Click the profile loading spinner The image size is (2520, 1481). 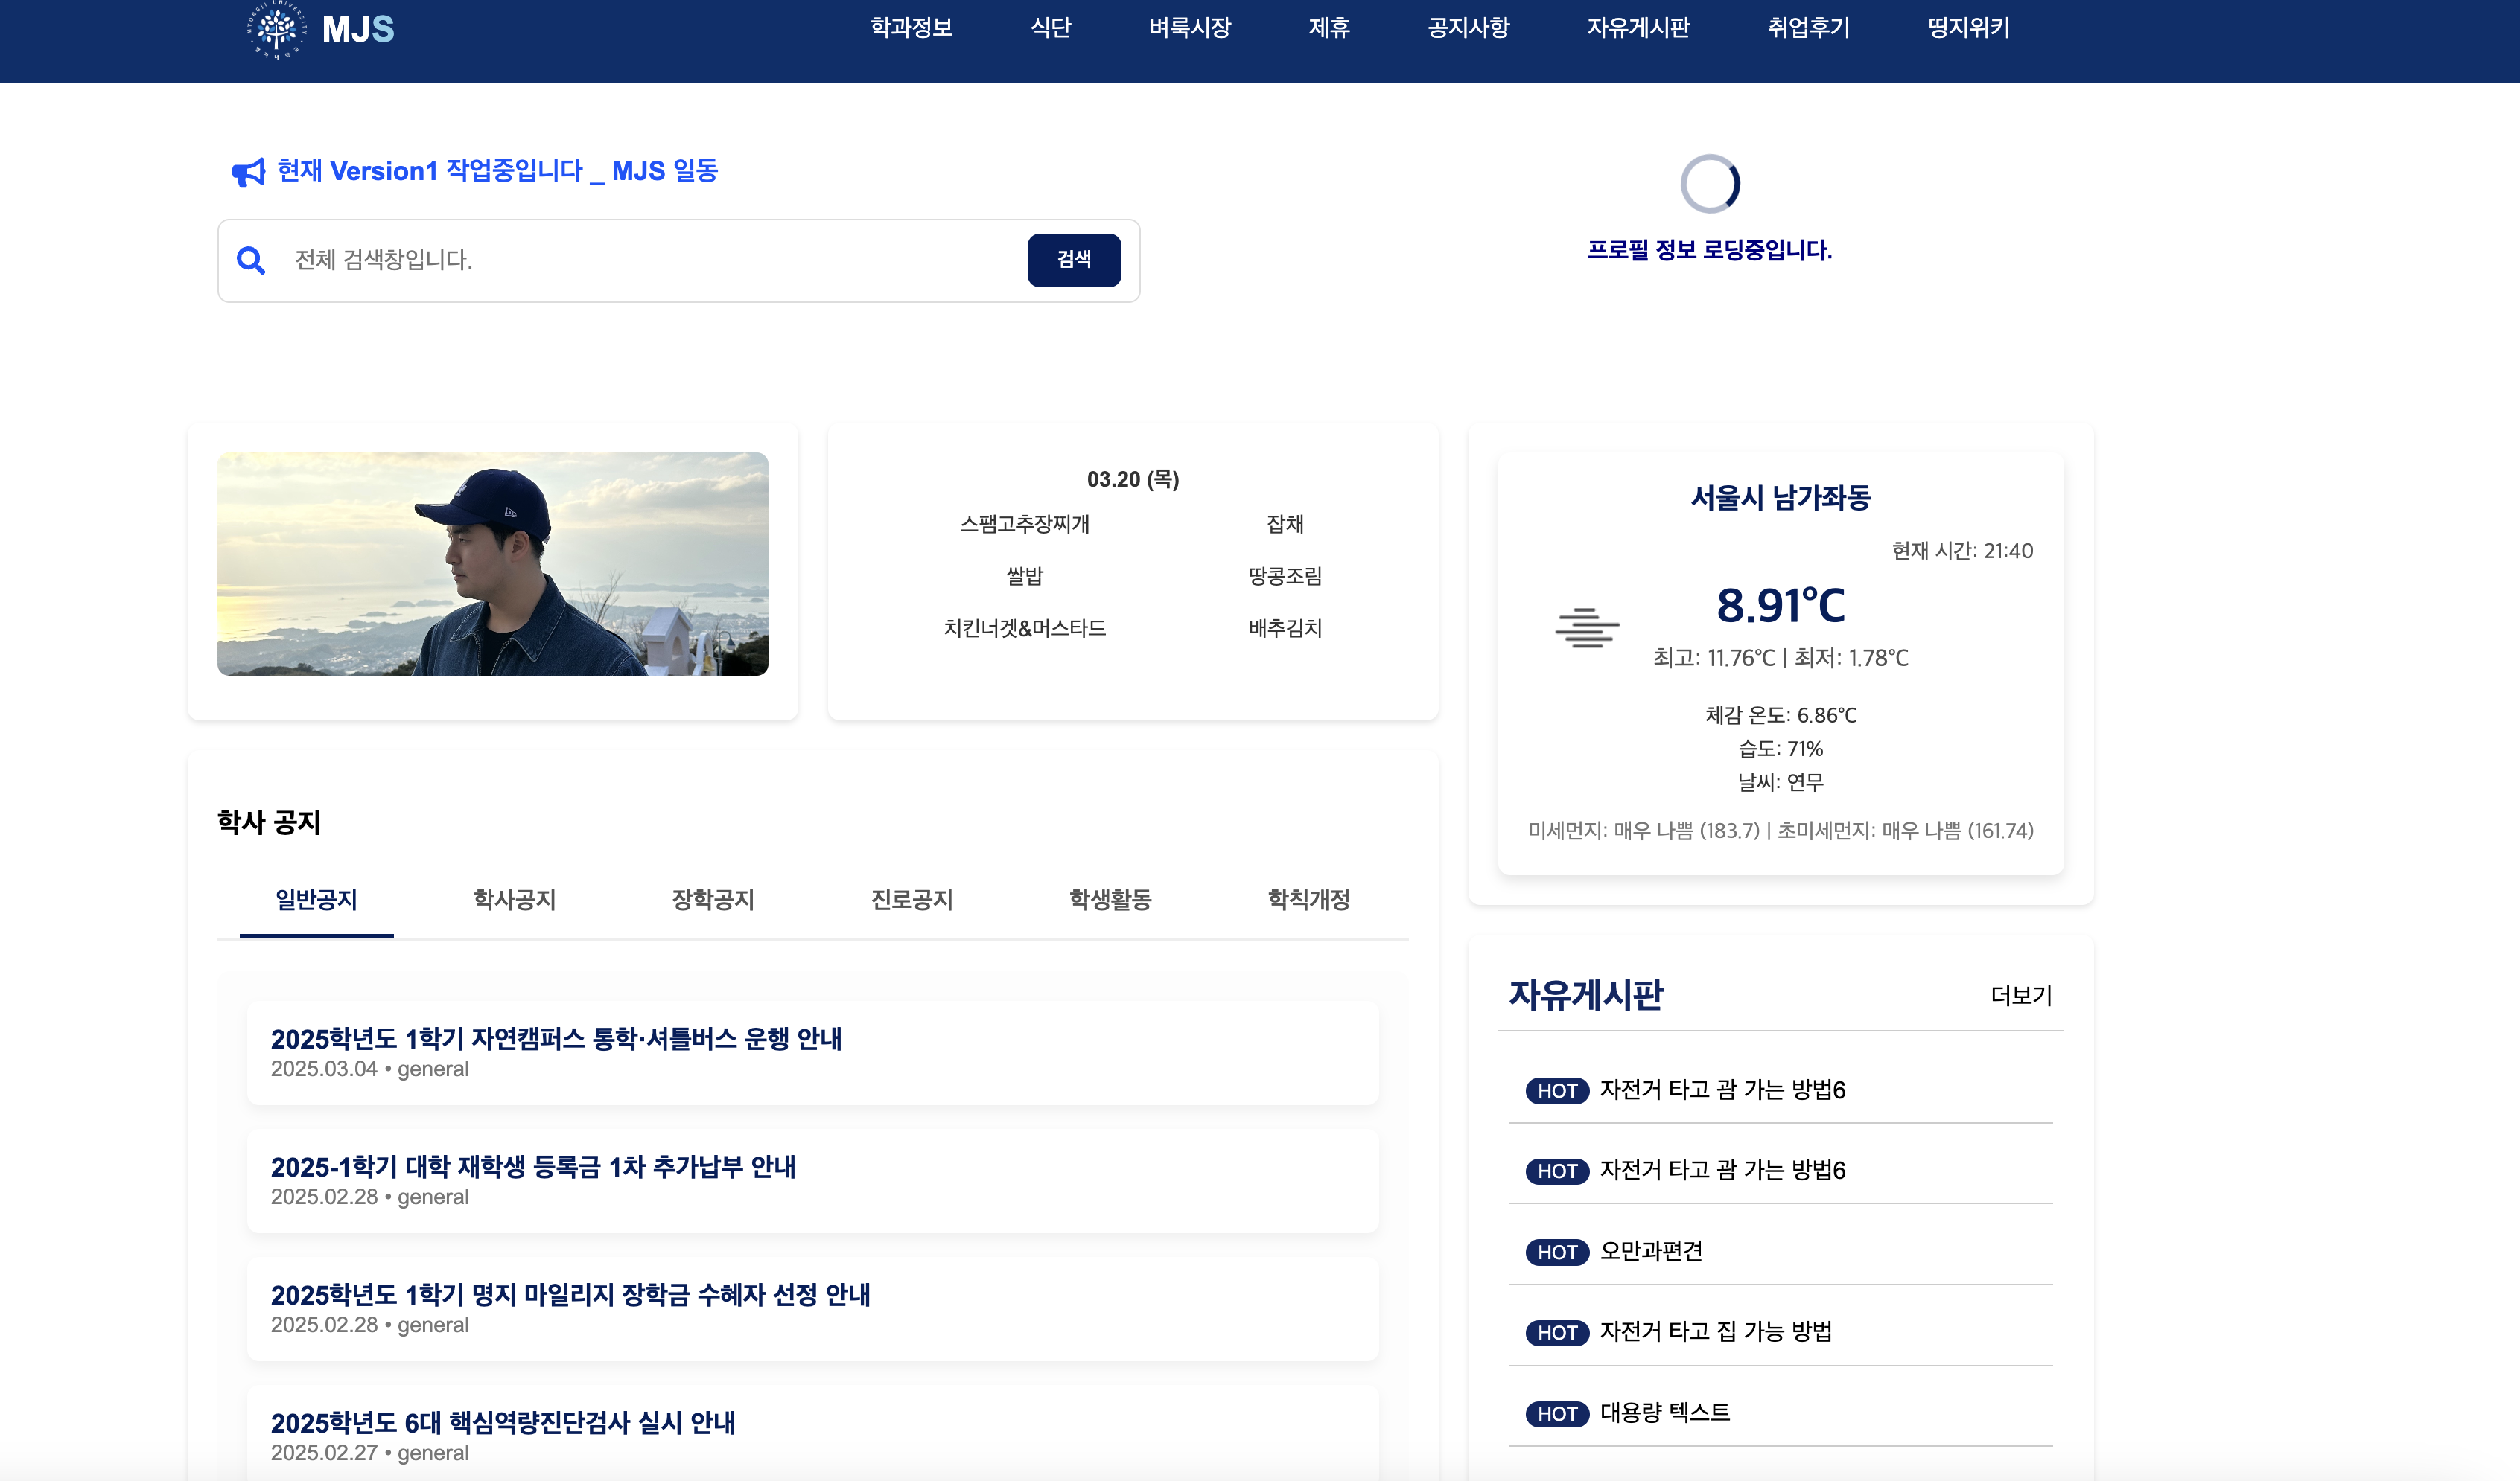tap(1709, 184)
